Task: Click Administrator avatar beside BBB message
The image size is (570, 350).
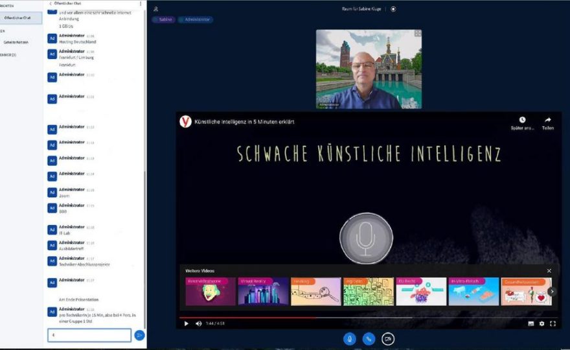Action: pos(52,208)
